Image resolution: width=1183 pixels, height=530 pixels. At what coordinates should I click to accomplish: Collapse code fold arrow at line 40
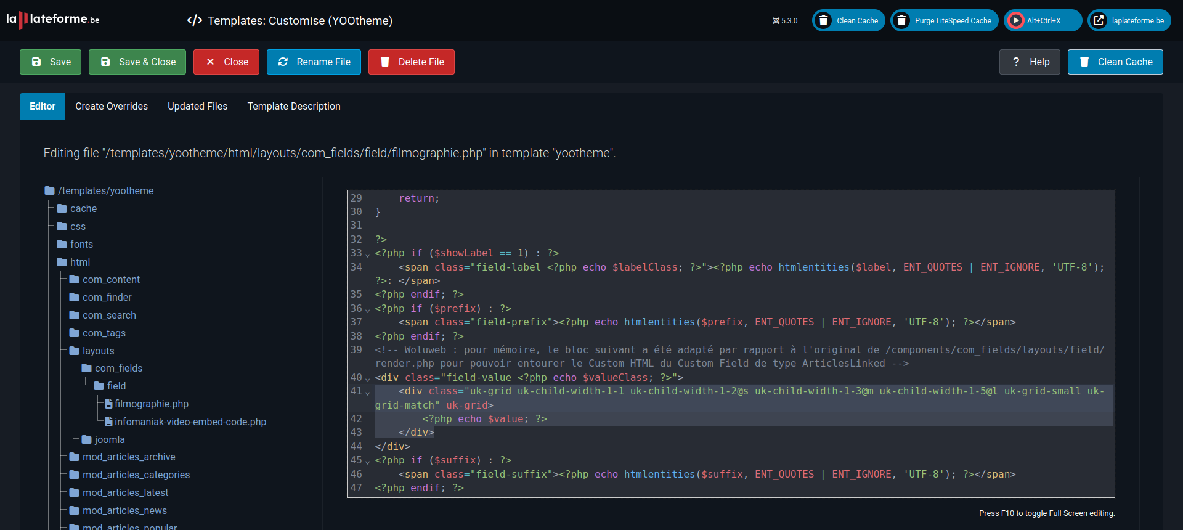coord(368,379)
